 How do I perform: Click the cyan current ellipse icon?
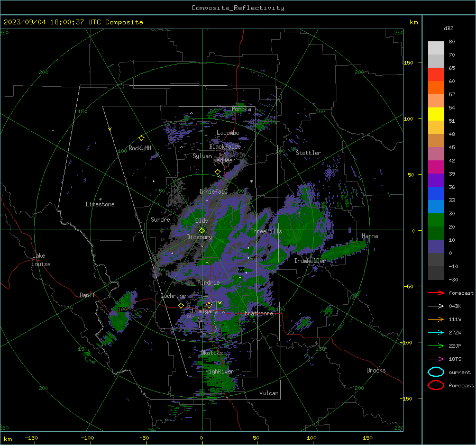point(436,372)
